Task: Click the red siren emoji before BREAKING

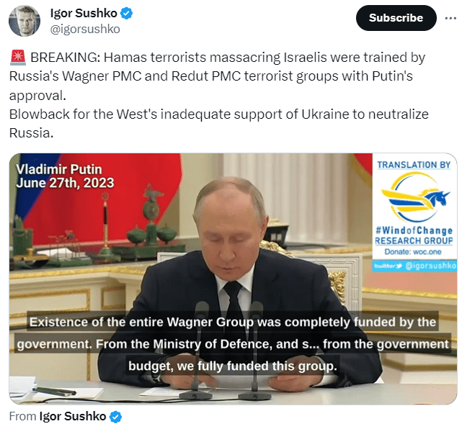Action: coord(18,57)
